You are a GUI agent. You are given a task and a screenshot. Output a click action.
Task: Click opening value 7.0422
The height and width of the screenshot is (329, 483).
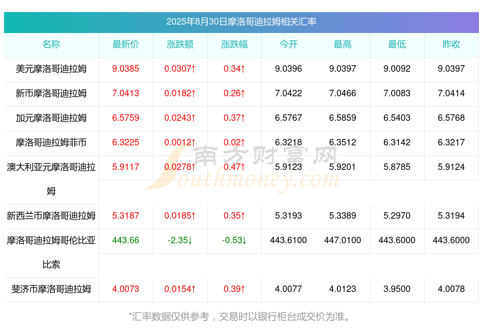pyautogui.click(x=289, y=93)
